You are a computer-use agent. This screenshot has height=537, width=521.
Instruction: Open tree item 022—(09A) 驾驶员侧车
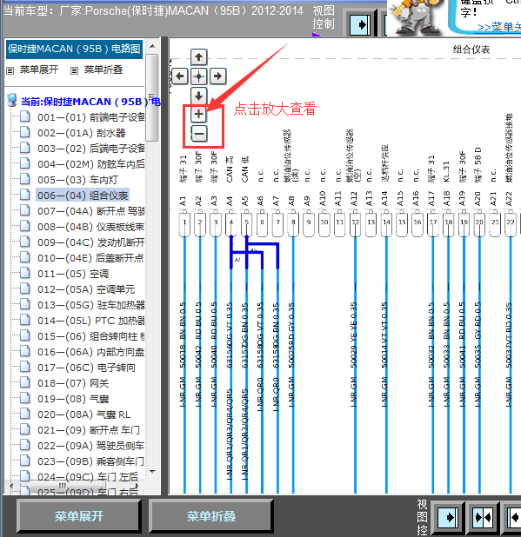point(90,446)
